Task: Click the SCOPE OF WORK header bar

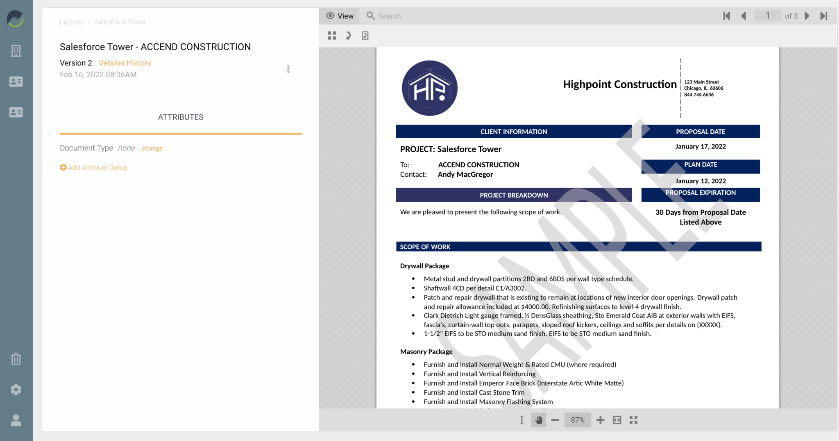Action: pyautogui.click(x=578, y=247)
